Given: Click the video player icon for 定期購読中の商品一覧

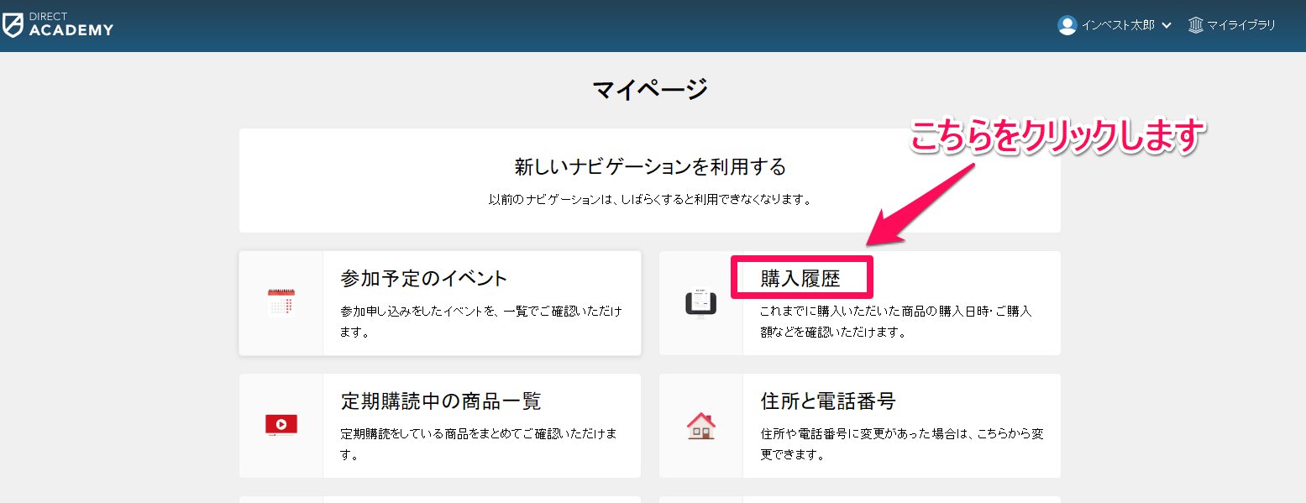Looking at the screenshot, I should 281,426.
